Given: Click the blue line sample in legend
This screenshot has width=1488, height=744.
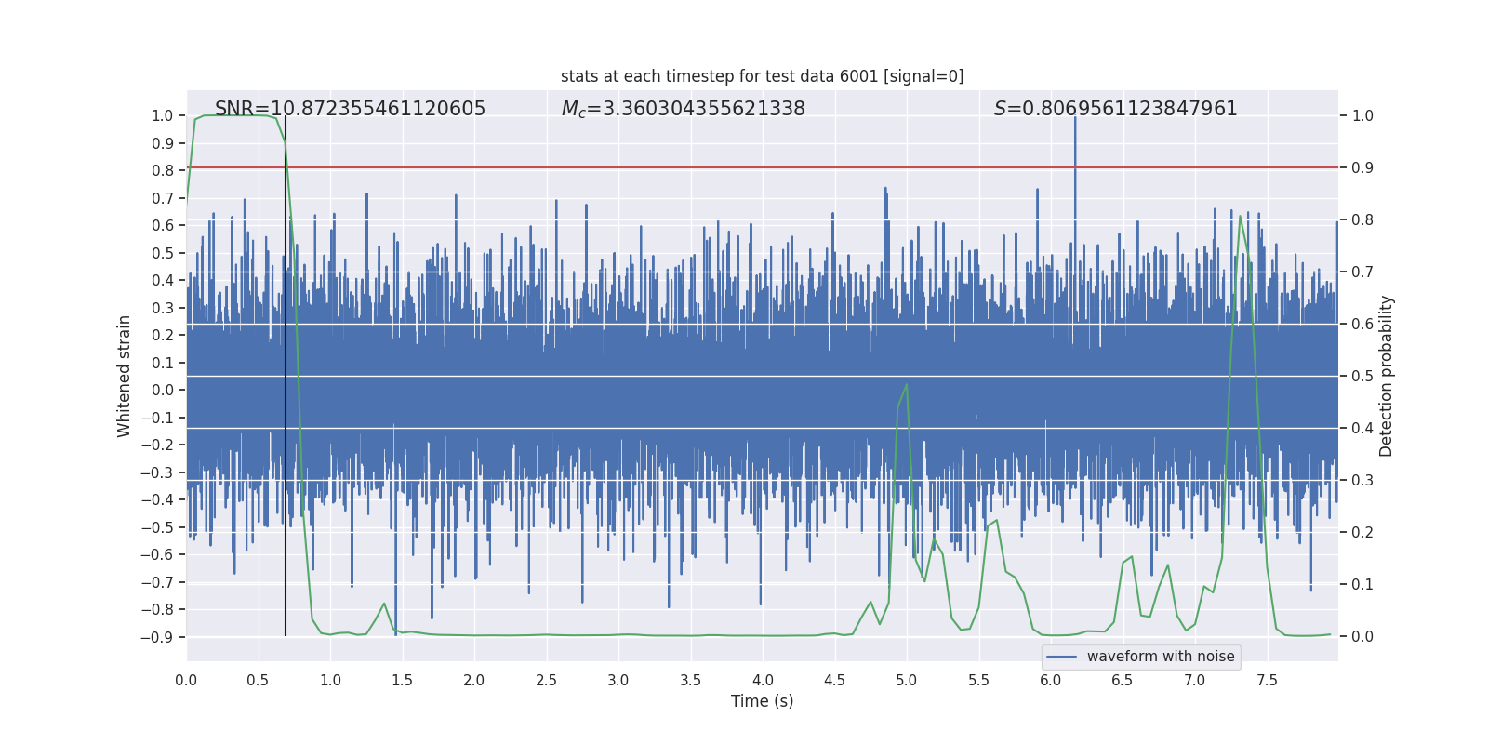Looking at the screenshot, I should (x=1061, y=657).
